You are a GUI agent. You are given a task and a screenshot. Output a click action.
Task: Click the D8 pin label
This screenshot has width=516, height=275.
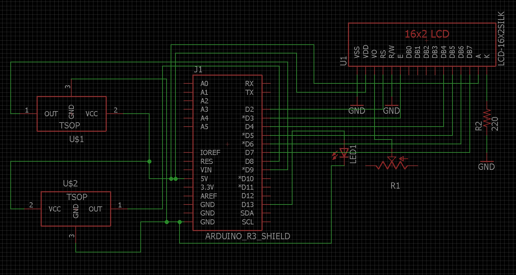pyautogui.click(x=249, y=161)
